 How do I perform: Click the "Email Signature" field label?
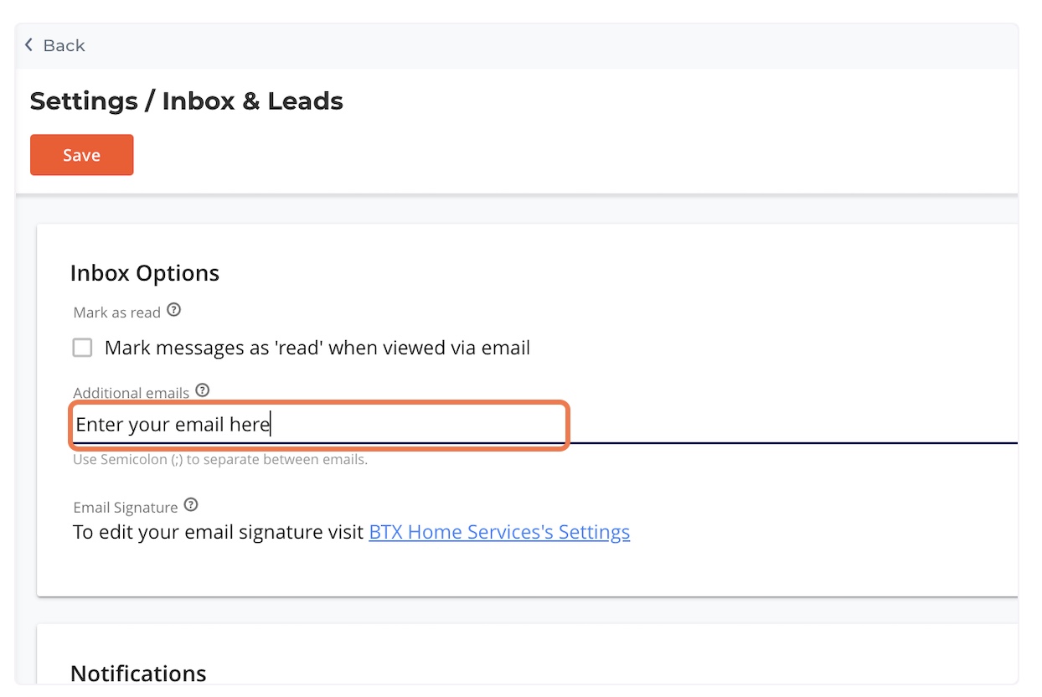[x=125, y=508]
